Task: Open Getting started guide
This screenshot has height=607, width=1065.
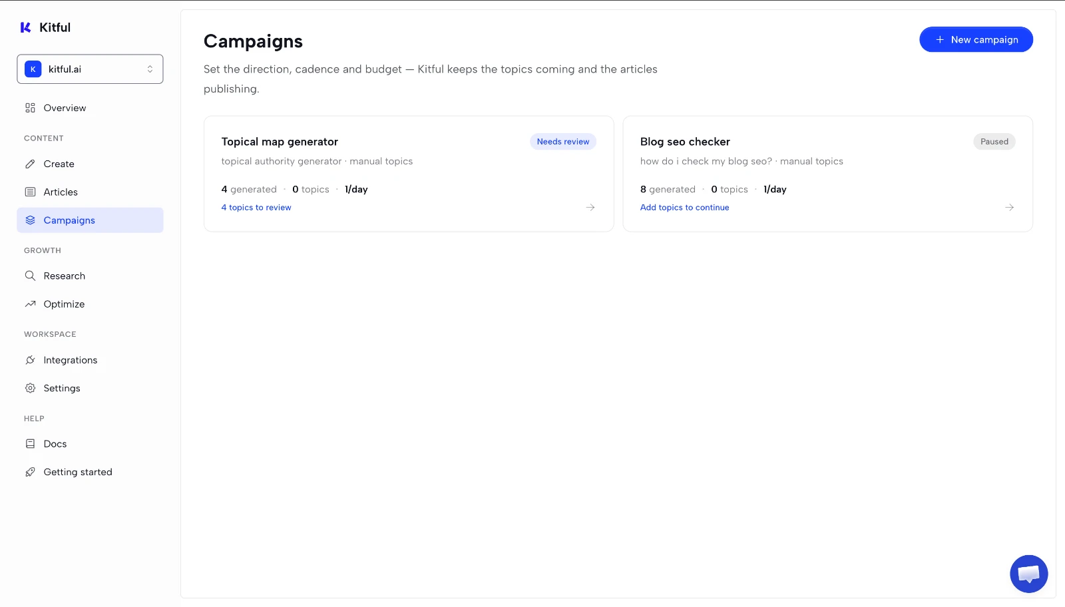Action: pos(90,473)
